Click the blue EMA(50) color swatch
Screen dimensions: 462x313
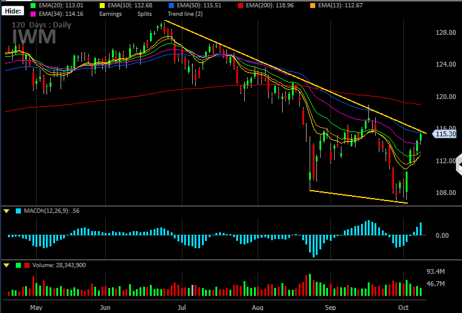(x=171, y=6)
